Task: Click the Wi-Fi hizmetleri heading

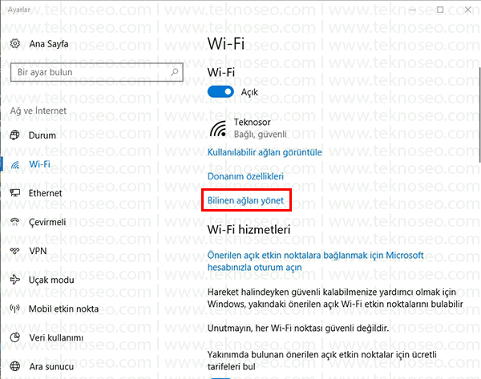Action: click(249, 229)
